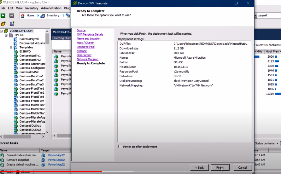
Task: Click the Name column header in VM list
Action: (61, 51)
